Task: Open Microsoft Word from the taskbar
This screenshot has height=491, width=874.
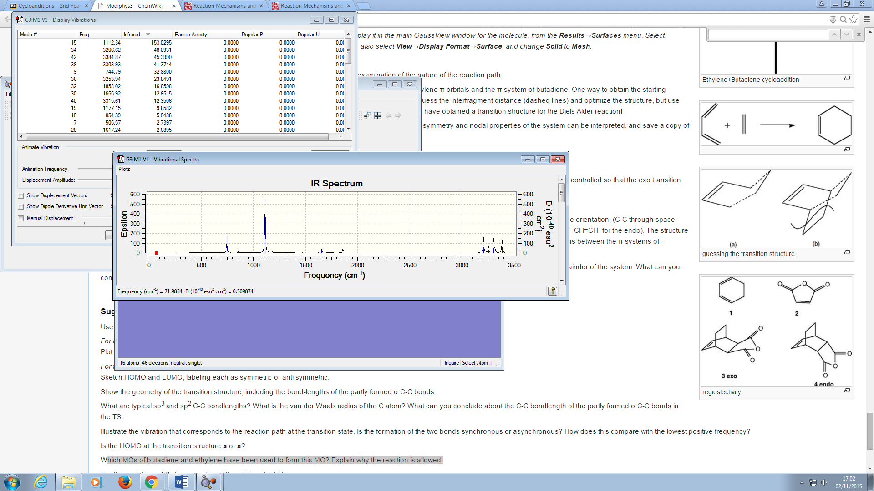Action: 181,482
